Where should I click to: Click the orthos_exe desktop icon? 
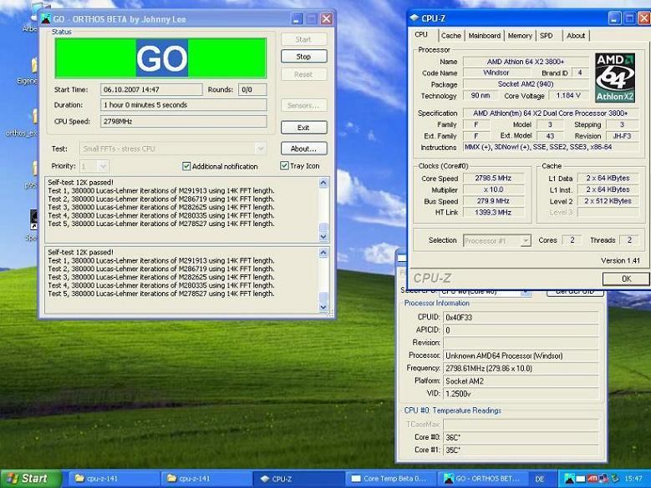pos(23,122)
